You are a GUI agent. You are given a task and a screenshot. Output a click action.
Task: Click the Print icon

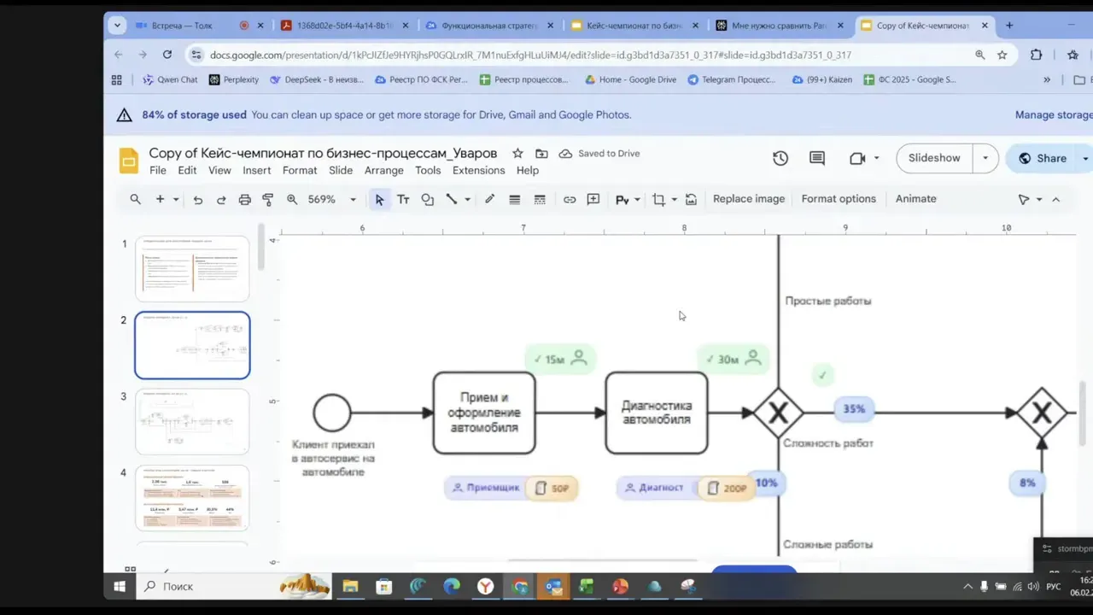(245, 199)
